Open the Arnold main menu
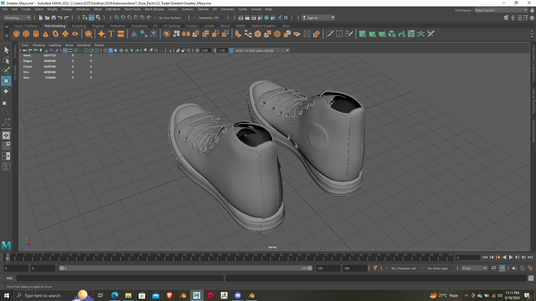Screen dimensions: 536x301 coord(256,9)
